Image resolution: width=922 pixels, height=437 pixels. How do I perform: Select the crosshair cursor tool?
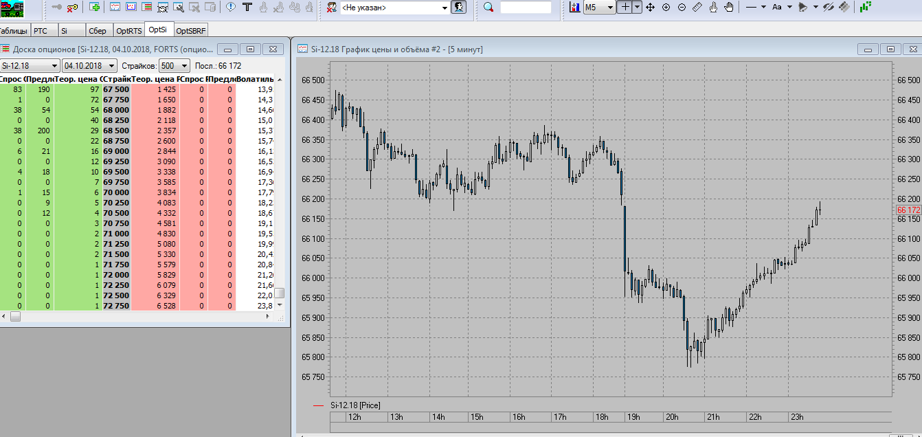coord(625,7)
